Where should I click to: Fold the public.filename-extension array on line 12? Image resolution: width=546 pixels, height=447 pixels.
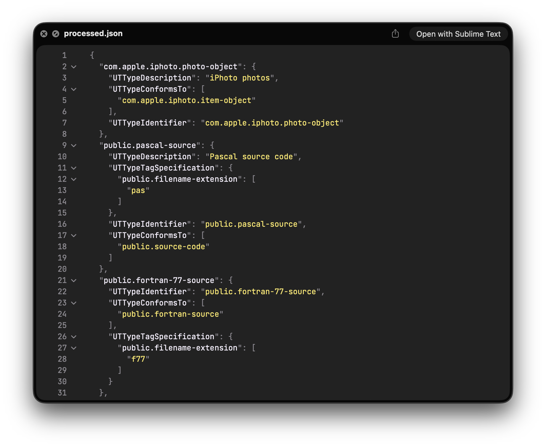click(x=74, y=179)
